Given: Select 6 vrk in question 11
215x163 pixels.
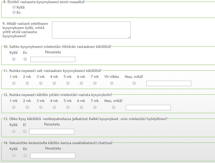Looking at the screenshot, I should point(81,83).
